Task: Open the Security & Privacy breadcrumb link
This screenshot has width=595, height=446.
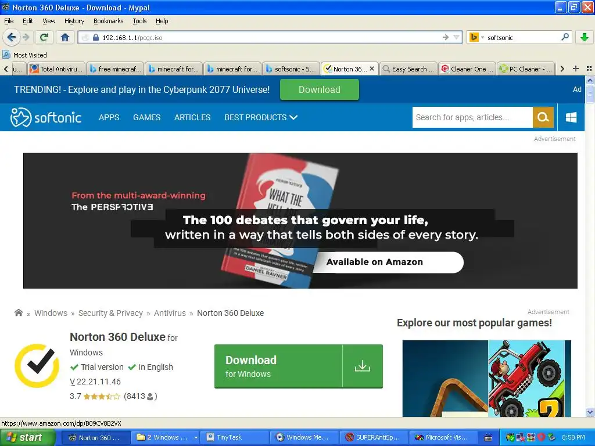Action: 110,313
